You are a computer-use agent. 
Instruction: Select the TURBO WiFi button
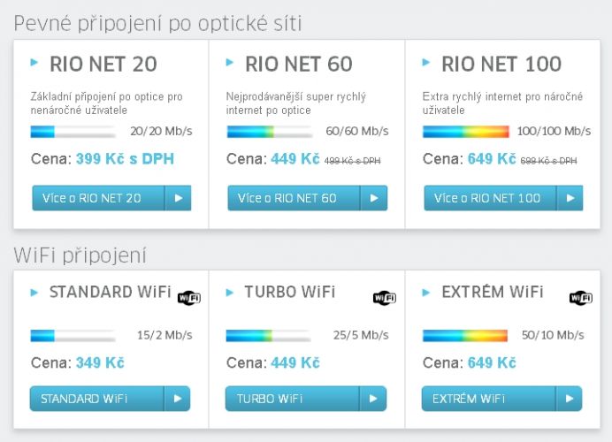[306, 399]
